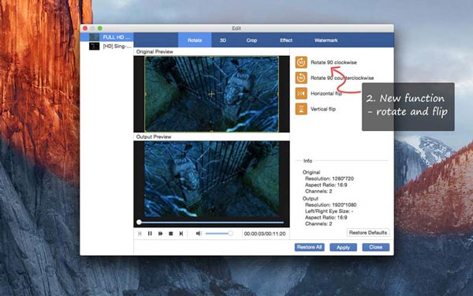Click the video progress seek bar

coord(210,223)
